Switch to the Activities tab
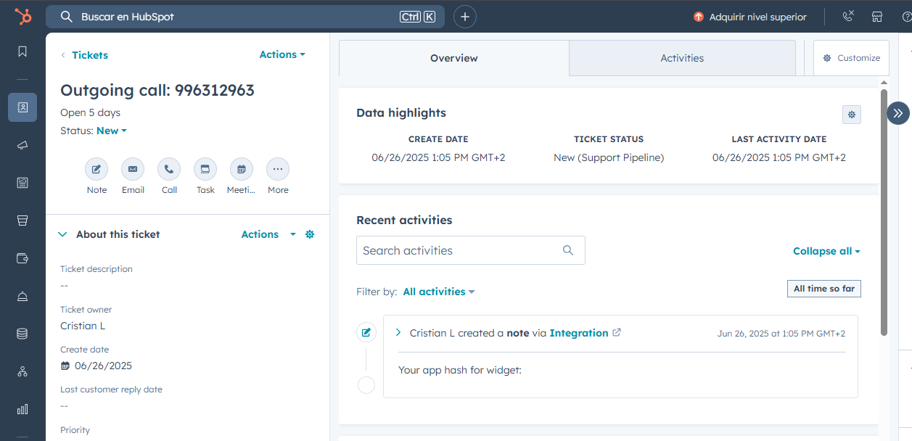 [x=682, y=58]
